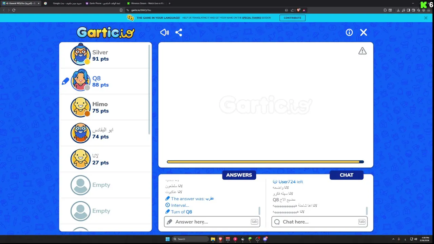Viewport: 434px width, 244px height.
Task: Click Himo's avatar
Action: click(x=80, y=107)
